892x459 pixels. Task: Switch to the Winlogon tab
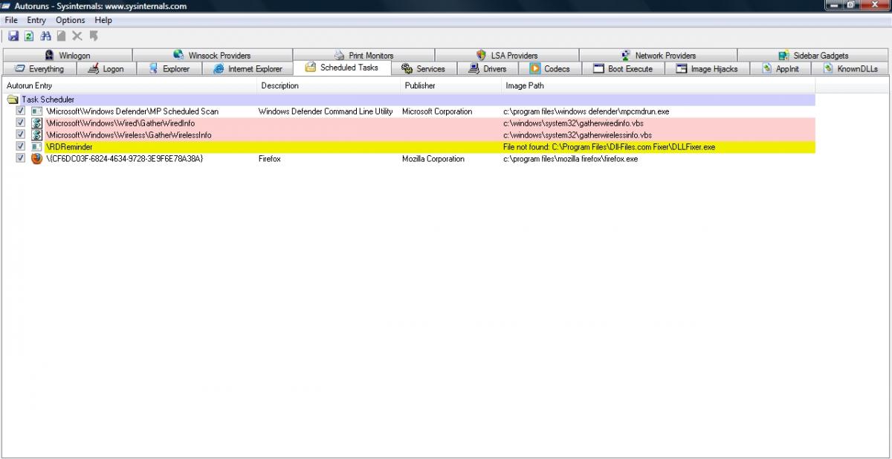tap(67, 55)
